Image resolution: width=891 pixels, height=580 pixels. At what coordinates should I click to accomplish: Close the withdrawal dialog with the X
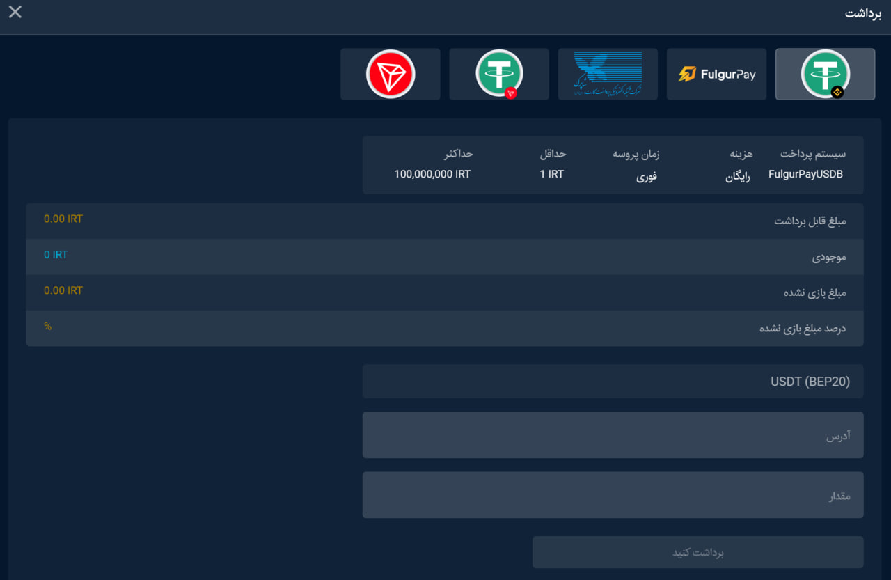pos(15,12)
